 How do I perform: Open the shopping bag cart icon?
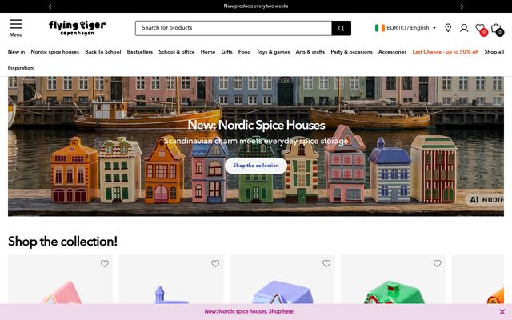497,29
